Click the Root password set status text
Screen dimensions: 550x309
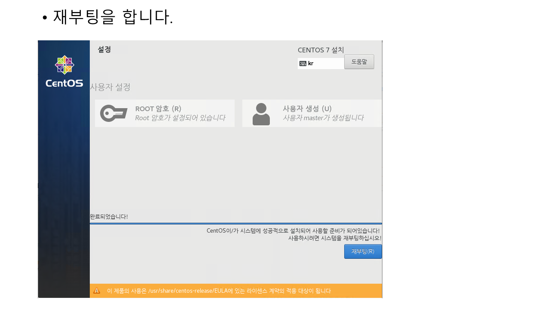[x=180, y=118]
